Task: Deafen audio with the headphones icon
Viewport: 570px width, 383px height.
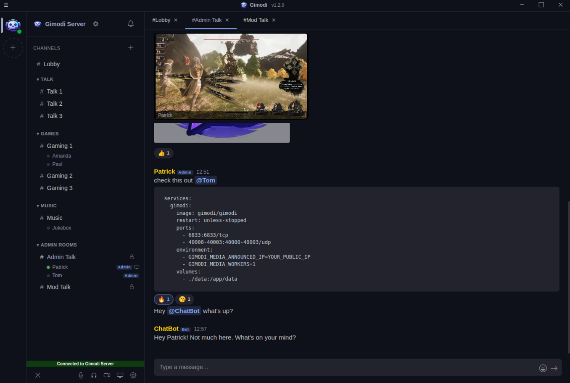Action: [x=94, y=375]
